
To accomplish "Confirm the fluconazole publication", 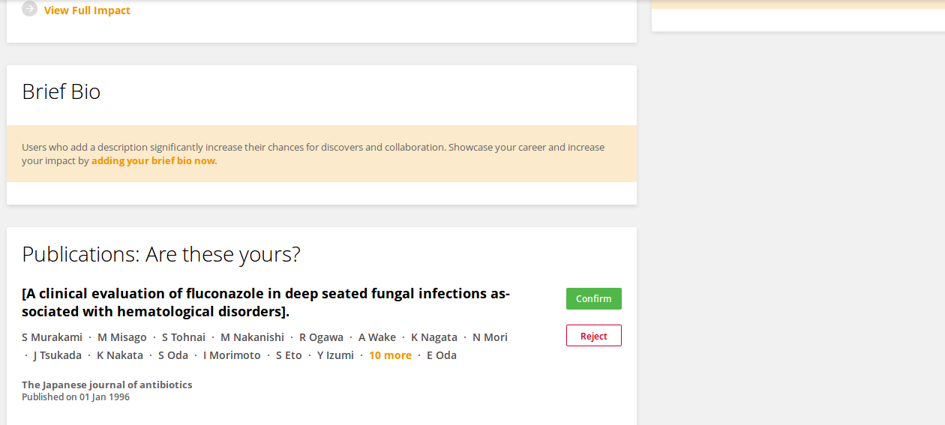I will click(x=593, y=298).
